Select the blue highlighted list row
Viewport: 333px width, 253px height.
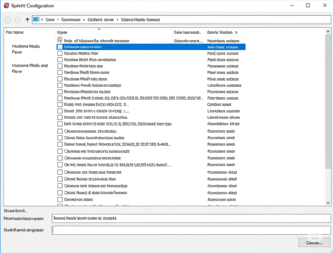[x=151, y=47]
